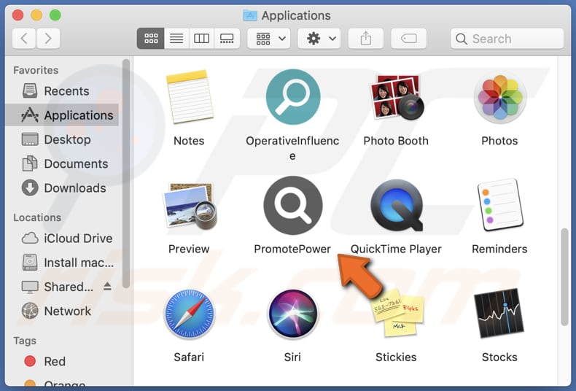
Task: Eject the Shared… volume
Action: [x=107, y=286]
